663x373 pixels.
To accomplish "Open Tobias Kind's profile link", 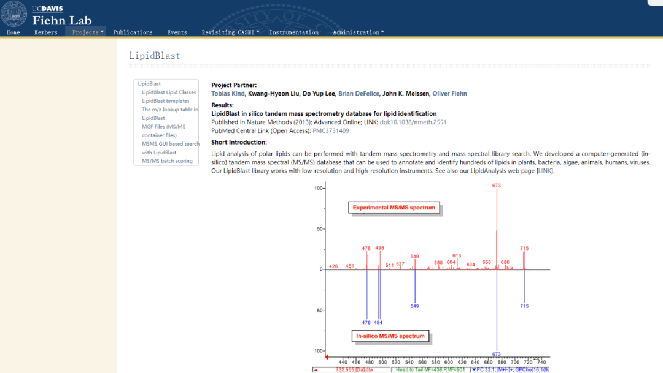I will pyautogui.click(x=228, y=94).
